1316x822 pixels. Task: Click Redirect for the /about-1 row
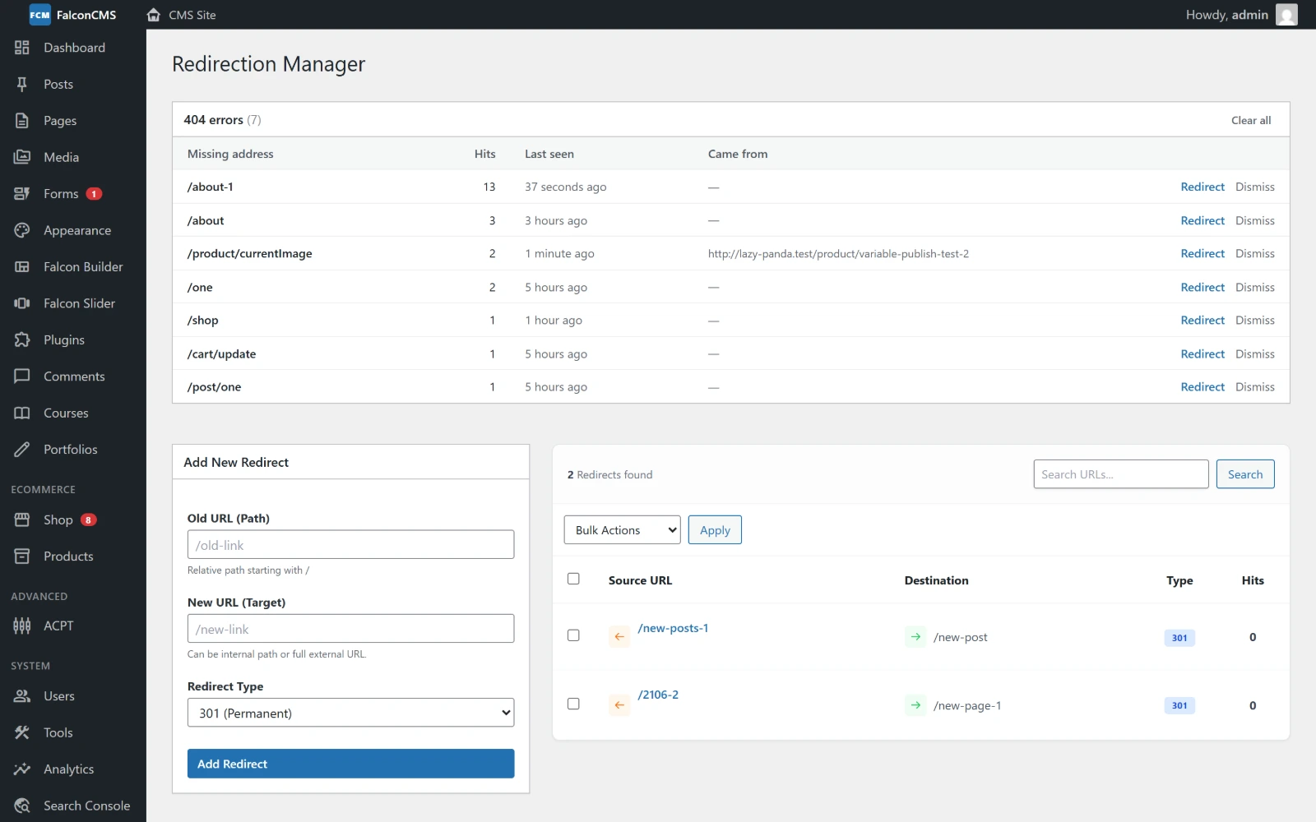click(x=1202, y=187)
